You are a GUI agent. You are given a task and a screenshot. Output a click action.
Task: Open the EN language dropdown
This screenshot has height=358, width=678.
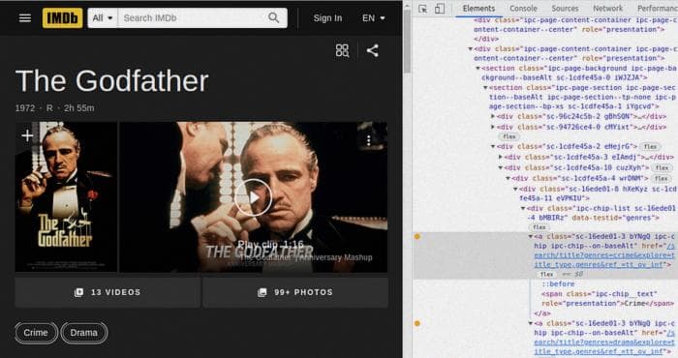pyautogui.click(x=373, y=18)
